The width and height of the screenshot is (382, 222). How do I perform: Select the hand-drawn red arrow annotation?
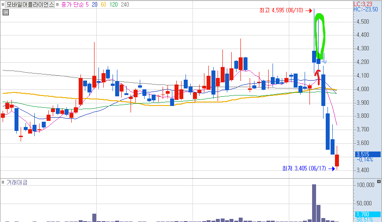click(x=317, y=77)
